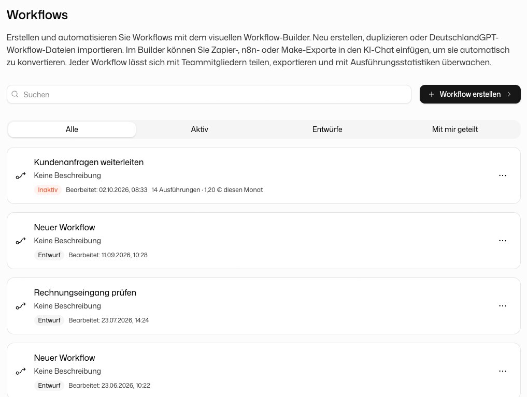The image size is (527, 397).
Task: Select the Alle tab
Action: click(x=72, y=129)
